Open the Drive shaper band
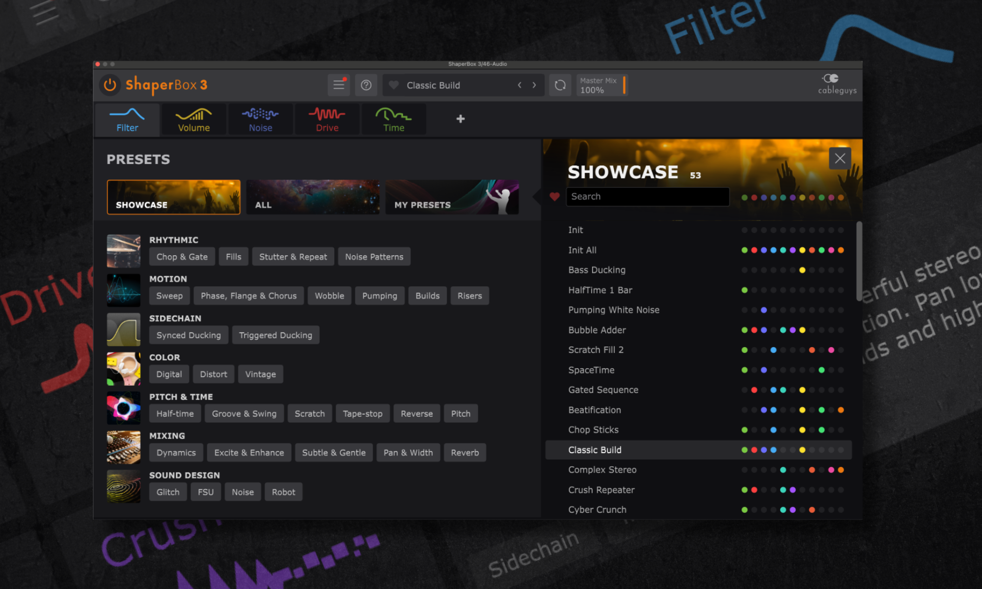This screenshot has height=589, width=982. pos(327,119)
